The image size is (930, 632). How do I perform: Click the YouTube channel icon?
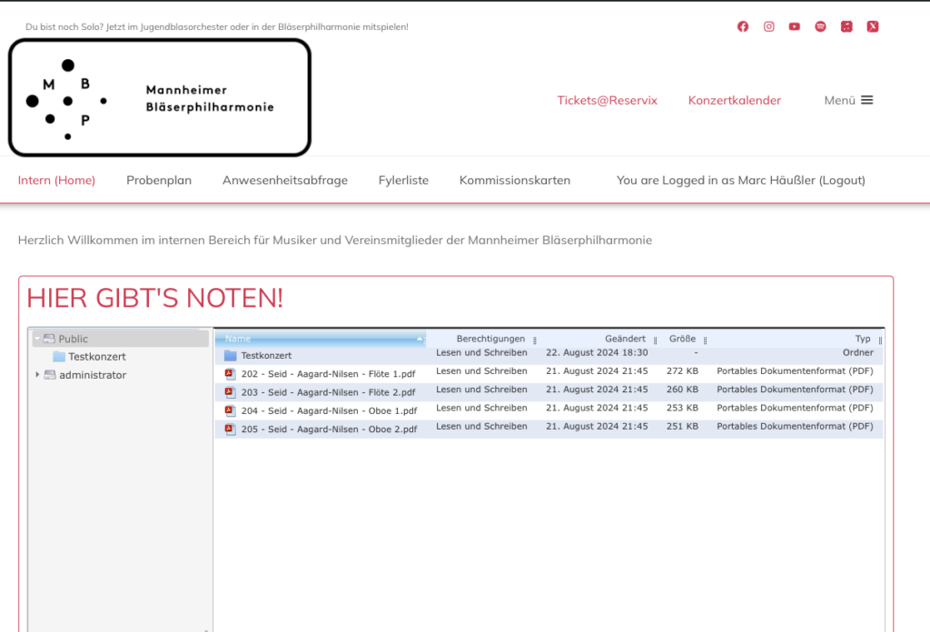pos(795,26)
